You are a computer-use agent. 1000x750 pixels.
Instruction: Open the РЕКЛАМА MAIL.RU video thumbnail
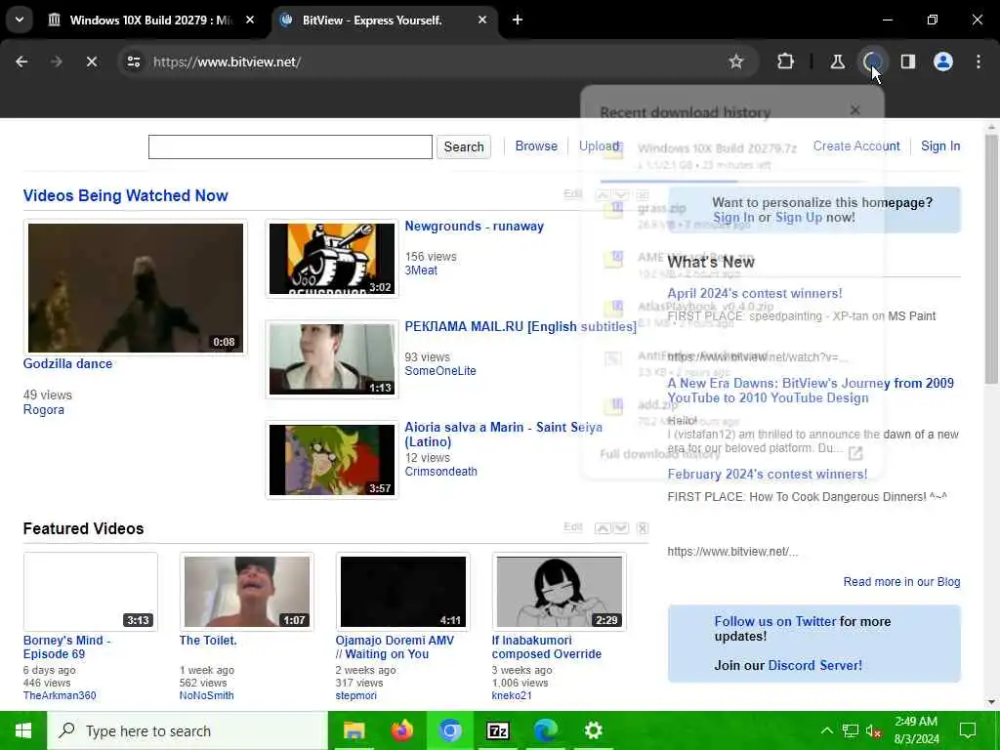coord(332,359)
